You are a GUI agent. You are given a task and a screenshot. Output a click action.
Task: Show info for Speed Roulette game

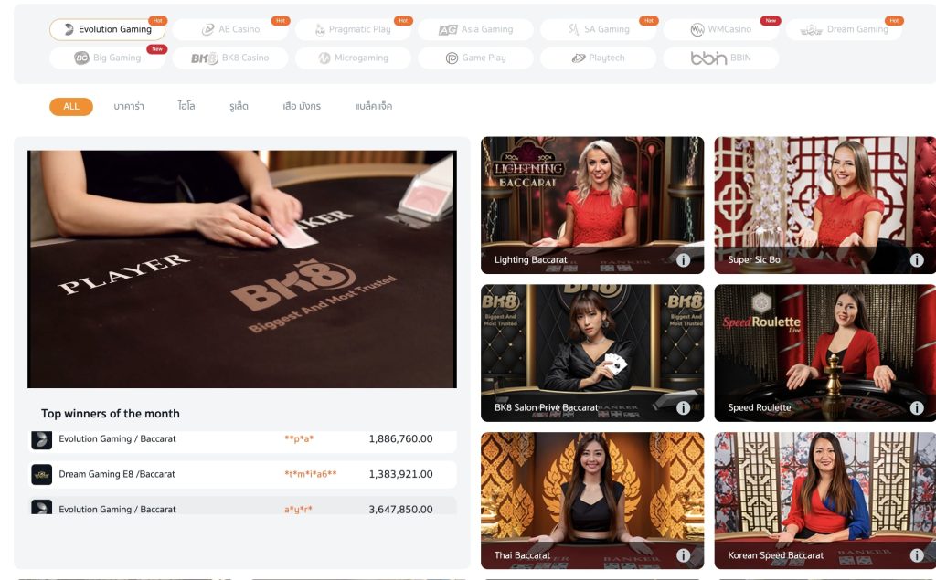[x=916, y=407]
